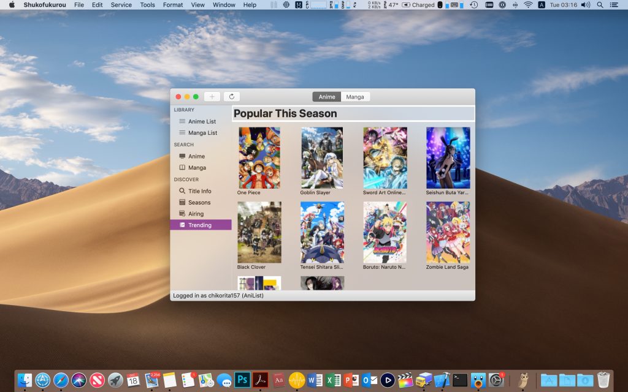628x392 pixels.
Task: Launch PowerPoint from the dock
Action: [351, 380]
